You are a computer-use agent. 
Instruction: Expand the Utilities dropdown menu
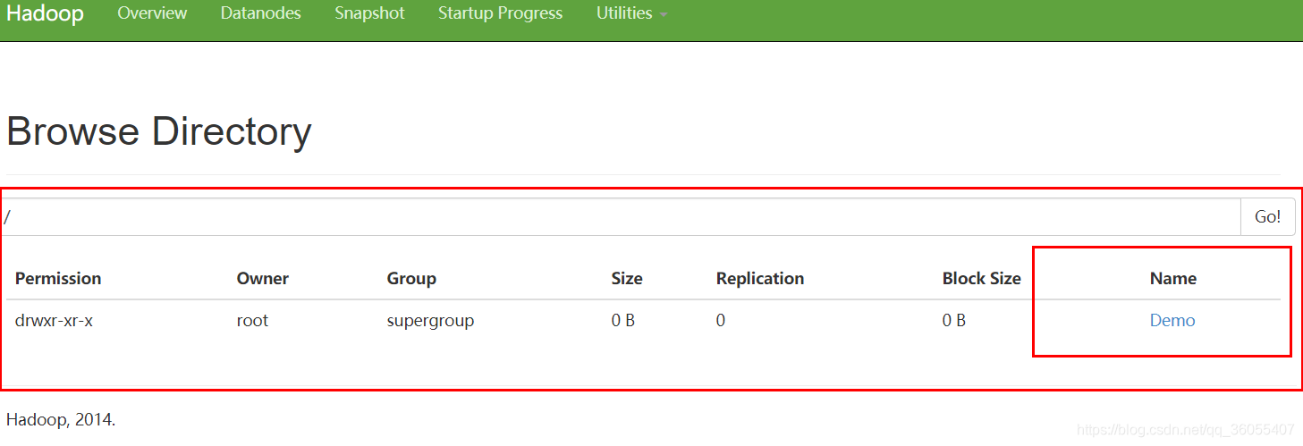[x=631, y=13]
